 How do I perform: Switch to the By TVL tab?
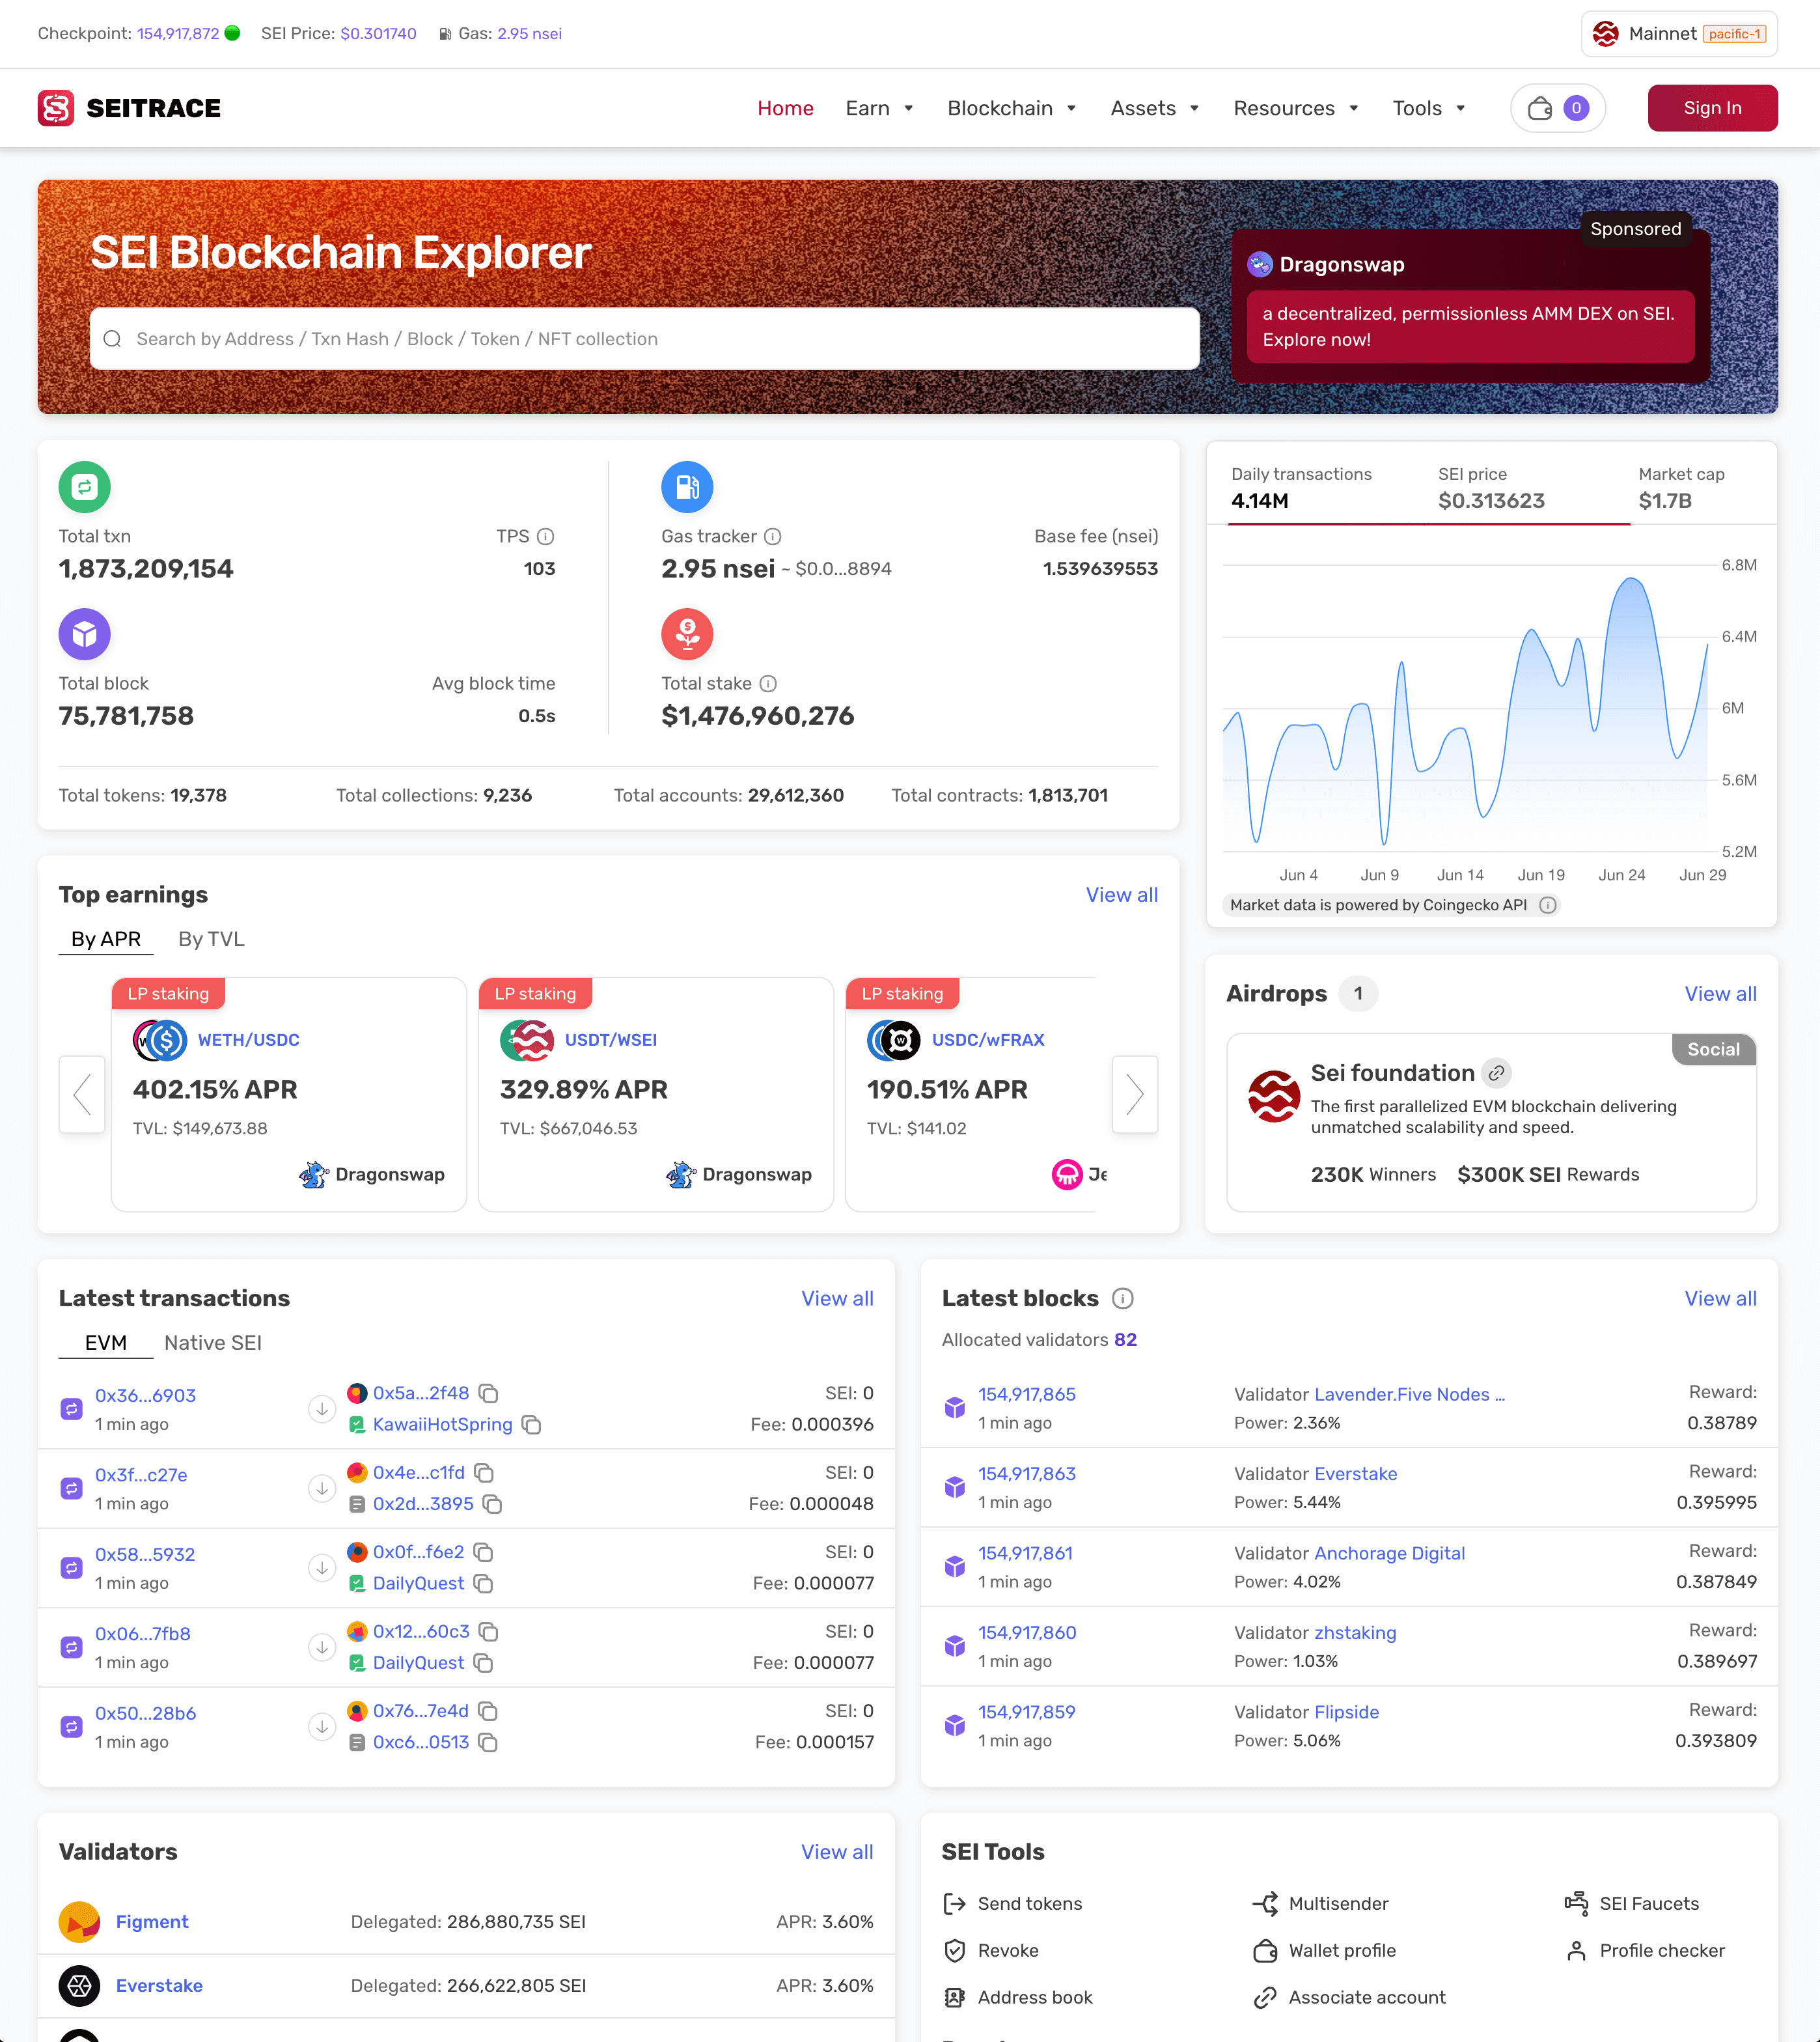pyautogui.click(x=211, y=940)
